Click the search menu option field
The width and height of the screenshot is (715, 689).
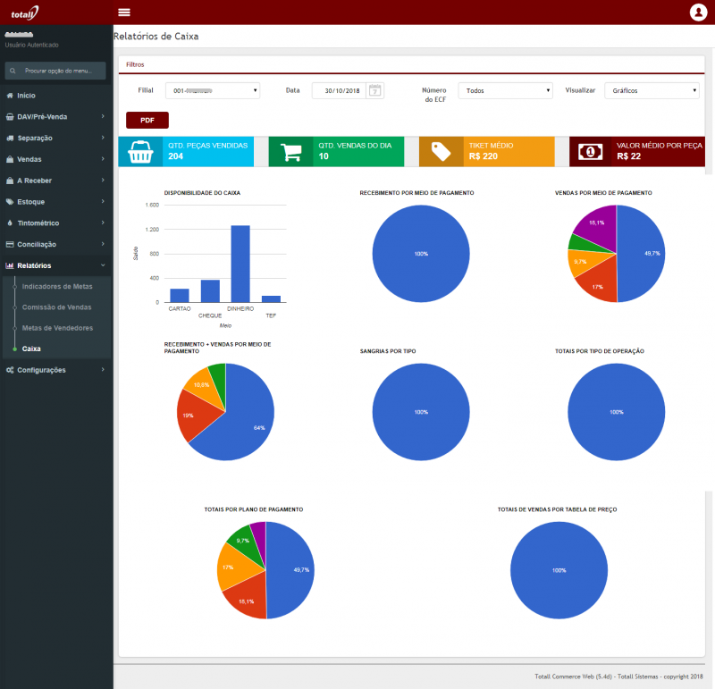(56, 70)
